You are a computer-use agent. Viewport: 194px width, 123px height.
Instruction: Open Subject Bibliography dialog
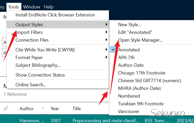coord(38,65)
